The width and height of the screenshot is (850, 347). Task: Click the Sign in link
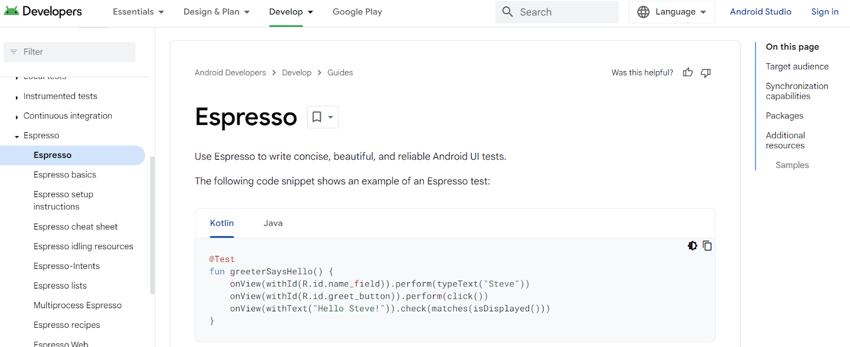tap(824, 12)
